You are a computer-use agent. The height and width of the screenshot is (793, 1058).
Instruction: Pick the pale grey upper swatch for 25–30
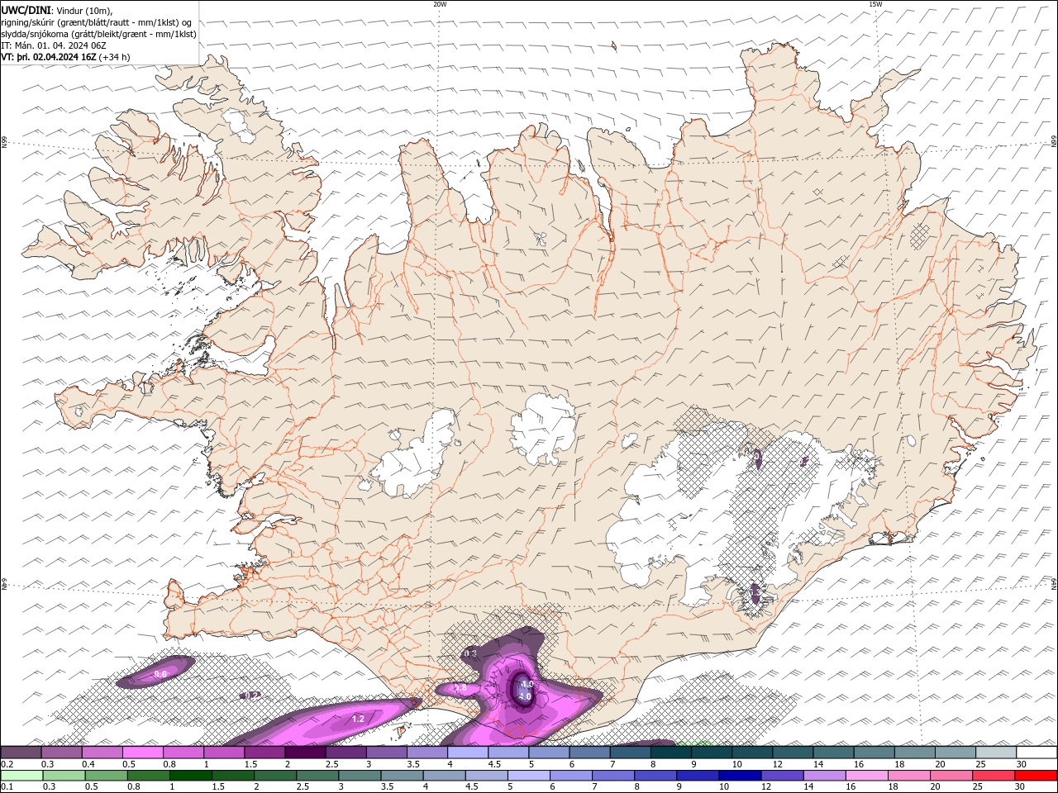995,753
